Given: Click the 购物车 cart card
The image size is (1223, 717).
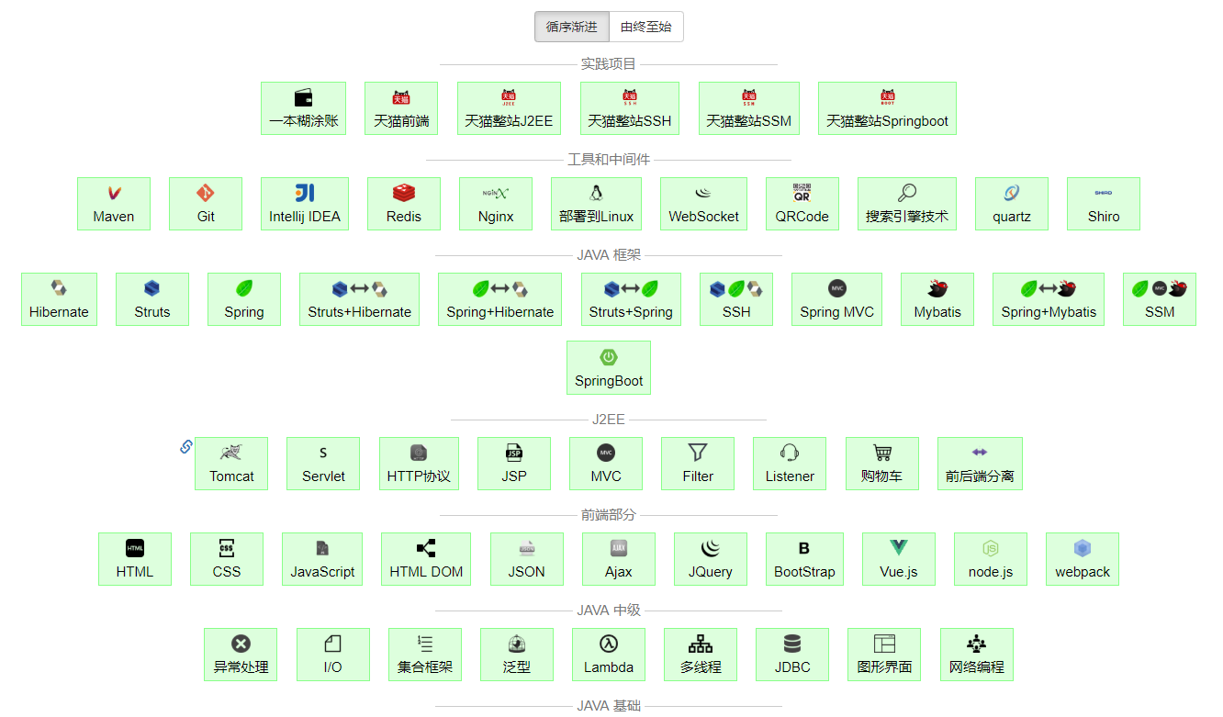Looking at the screenshot, I should click(x=881, y=464).
